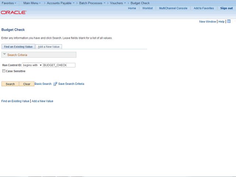Open the Worklist link
This screenshot has height=177, width=236.
(x=147, y=8)
